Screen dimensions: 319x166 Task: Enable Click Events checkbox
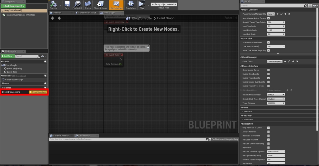(x=268, y=74)
